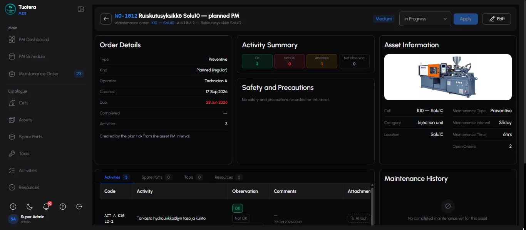Click the activity code ACT-A-K10-L2-1
This screenshot has height=230, width=526.
[116, 218]
